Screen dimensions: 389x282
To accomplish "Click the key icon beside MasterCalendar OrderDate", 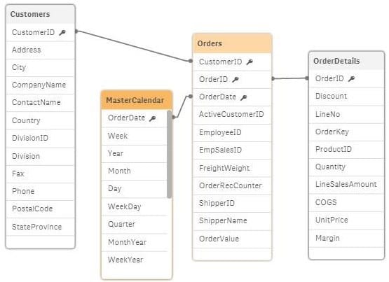I will pyautogui.click(x=153, y=118).
